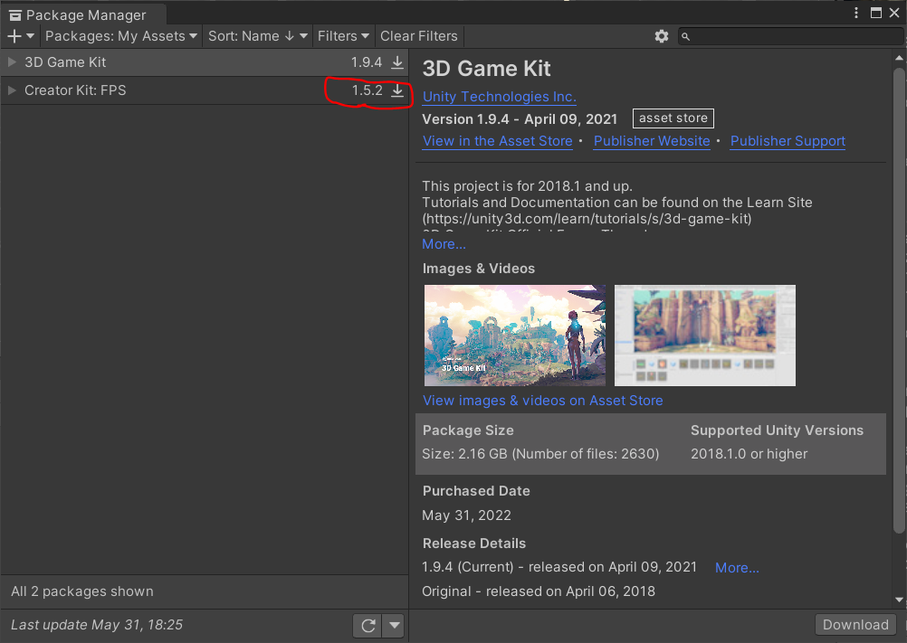Click the refresh package list icon
This screenshot has width=907, height=643.
[368, 625]
